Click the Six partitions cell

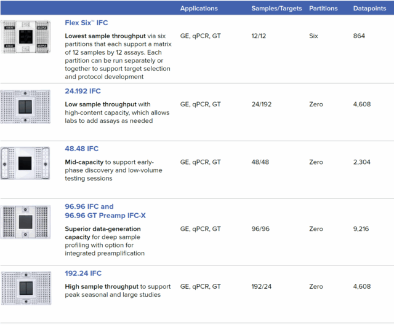[x=314, y=36]
